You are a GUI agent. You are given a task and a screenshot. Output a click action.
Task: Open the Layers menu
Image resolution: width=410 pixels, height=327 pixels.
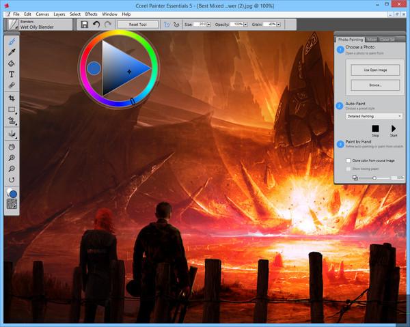[x=59, y=14]
